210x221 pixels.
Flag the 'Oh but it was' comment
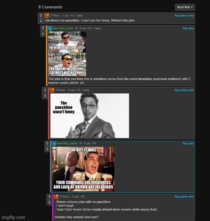pos(185,144)
